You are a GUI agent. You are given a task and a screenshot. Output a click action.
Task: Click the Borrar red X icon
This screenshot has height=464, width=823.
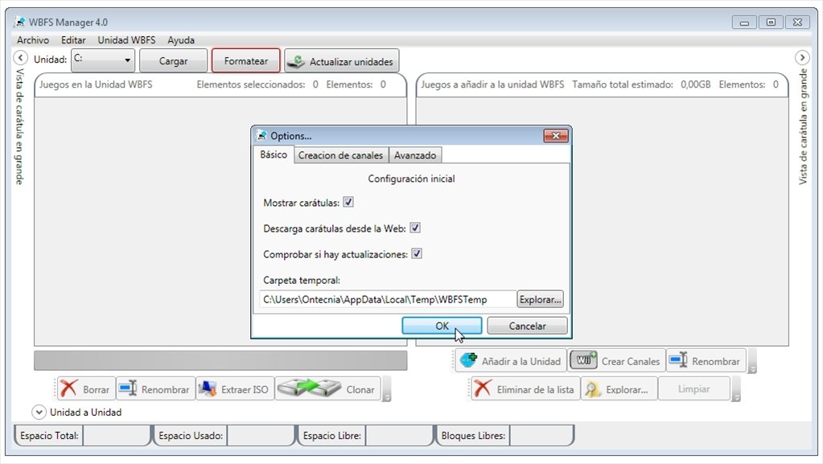68,389
